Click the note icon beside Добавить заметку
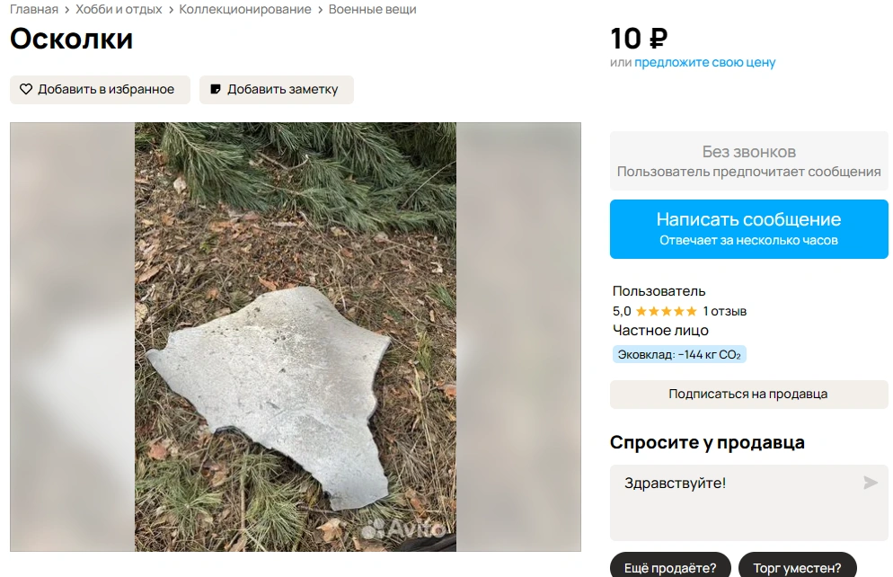The height and width of the screenshot is (577, 893). 216,90
